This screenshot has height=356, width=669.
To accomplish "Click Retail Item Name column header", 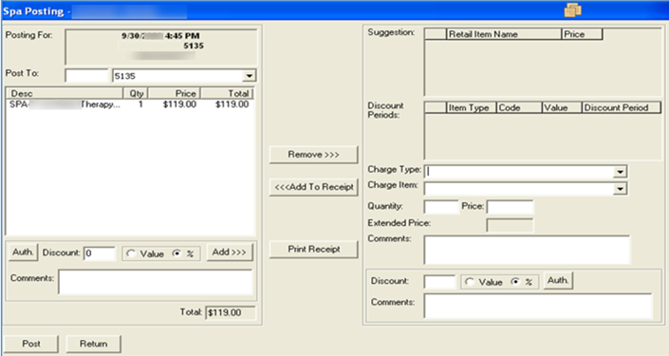I will pyautogui.click(x=504, y=34).
